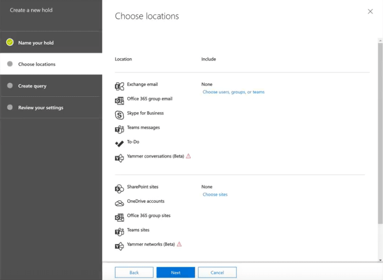Open Choose users, groups, or teams link
The height and width of the screenshot is (280, 383).
pos(233,92)
